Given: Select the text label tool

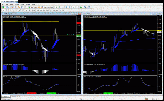Looking at the screenshot, I should [30, 10].
